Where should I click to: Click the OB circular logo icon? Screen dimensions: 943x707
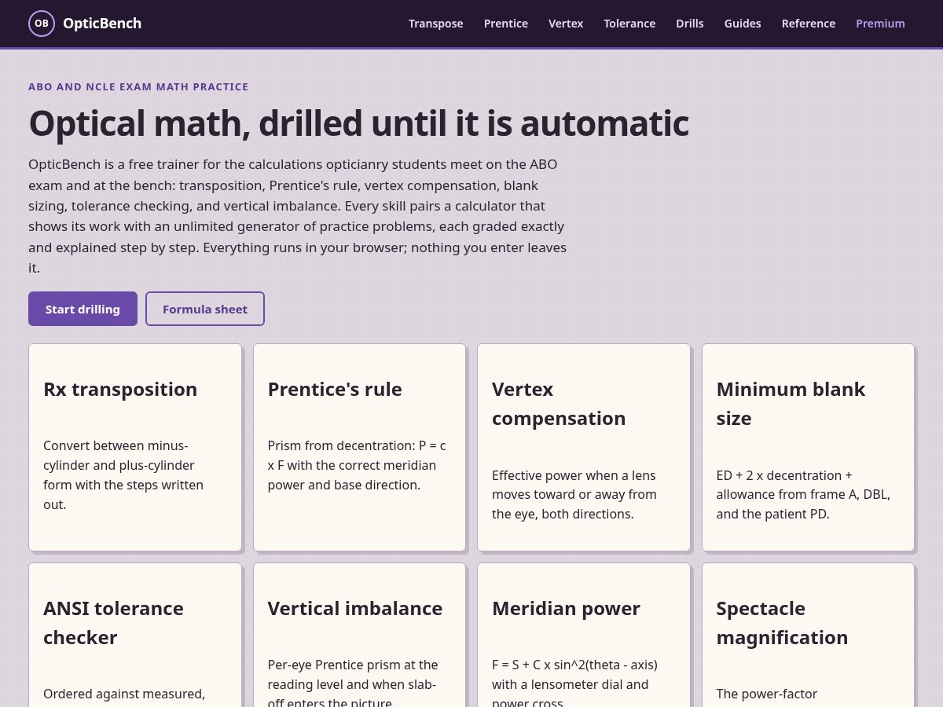(x=42, y=24)
